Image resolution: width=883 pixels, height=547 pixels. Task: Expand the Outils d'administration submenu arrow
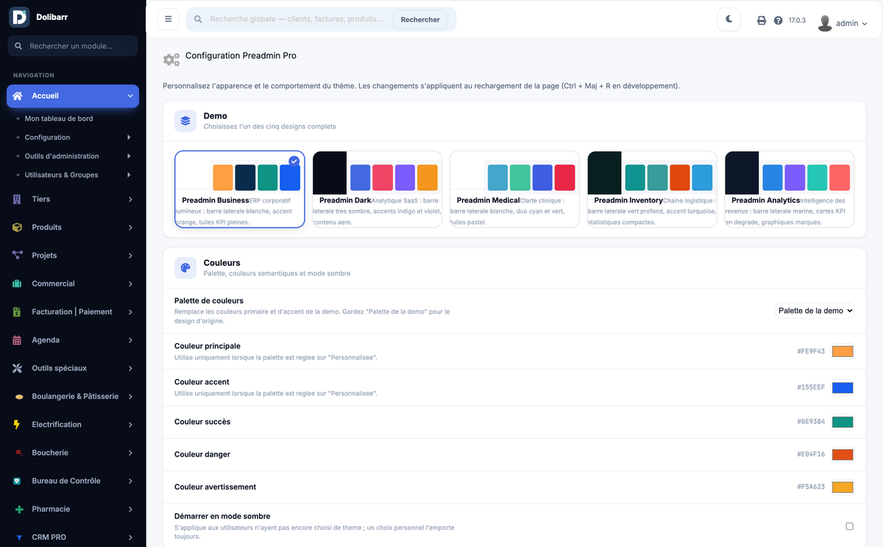pyautogui.click(x=129, y=156)
